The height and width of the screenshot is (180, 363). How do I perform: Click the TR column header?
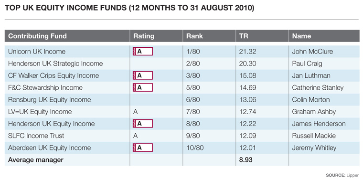pos(244,36)
